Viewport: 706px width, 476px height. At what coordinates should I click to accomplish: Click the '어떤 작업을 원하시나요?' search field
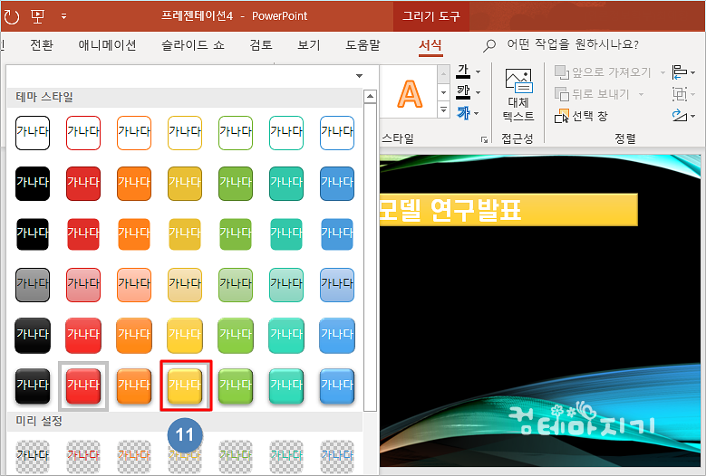573,44
